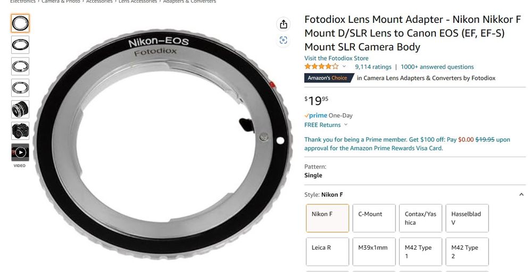This screenshot has height=272, width=531.
Task: Go to Adapters & Converters breadcrumb
Action: [189, 2]
